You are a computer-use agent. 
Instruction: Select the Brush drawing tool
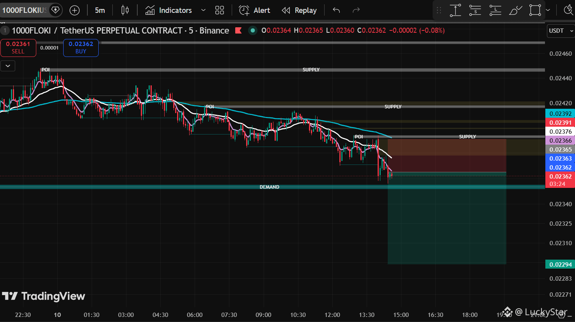coord(515,11)
